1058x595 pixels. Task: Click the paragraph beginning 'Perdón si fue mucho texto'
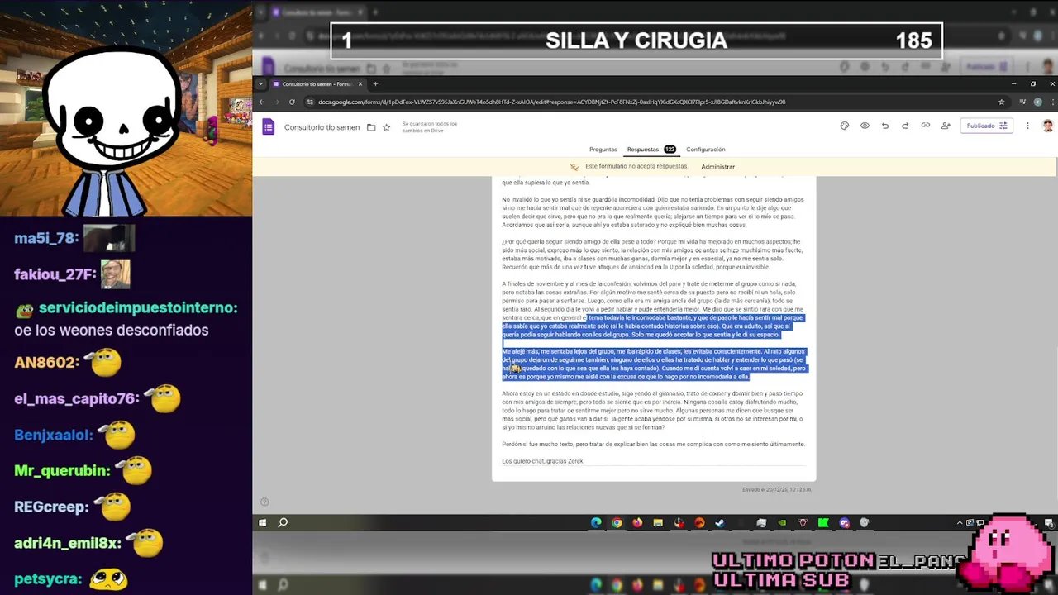point(653,444)
